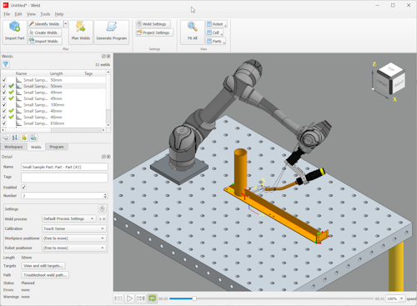This screenshot has height=306, width=417.
Task: Click Troubleshoot weld path button
Action: click(x=45, y=275)
